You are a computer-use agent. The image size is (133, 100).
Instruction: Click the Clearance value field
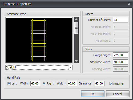[x=99, y=83]
